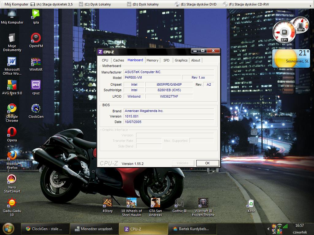Open the AVG Free 9.0 shortcut

tap(12, 88)
